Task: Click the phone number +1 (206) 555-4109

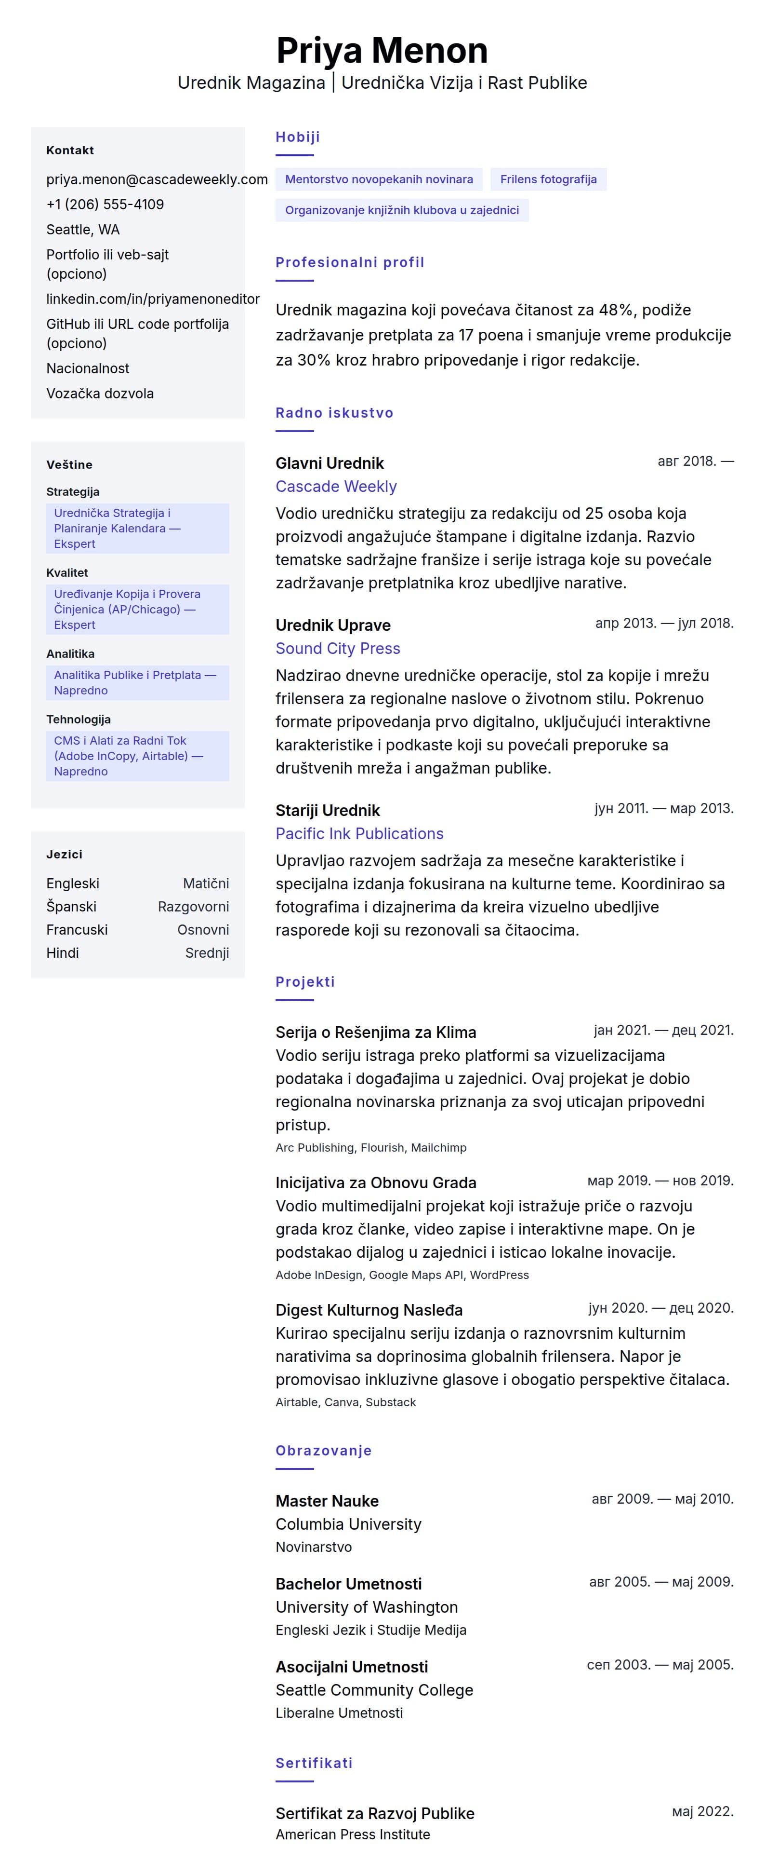Action: [105, 204]
